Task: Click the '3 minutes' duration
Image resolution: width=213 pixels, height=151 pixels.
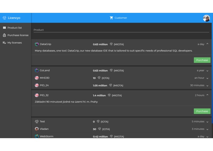Action: coord(198,129)
